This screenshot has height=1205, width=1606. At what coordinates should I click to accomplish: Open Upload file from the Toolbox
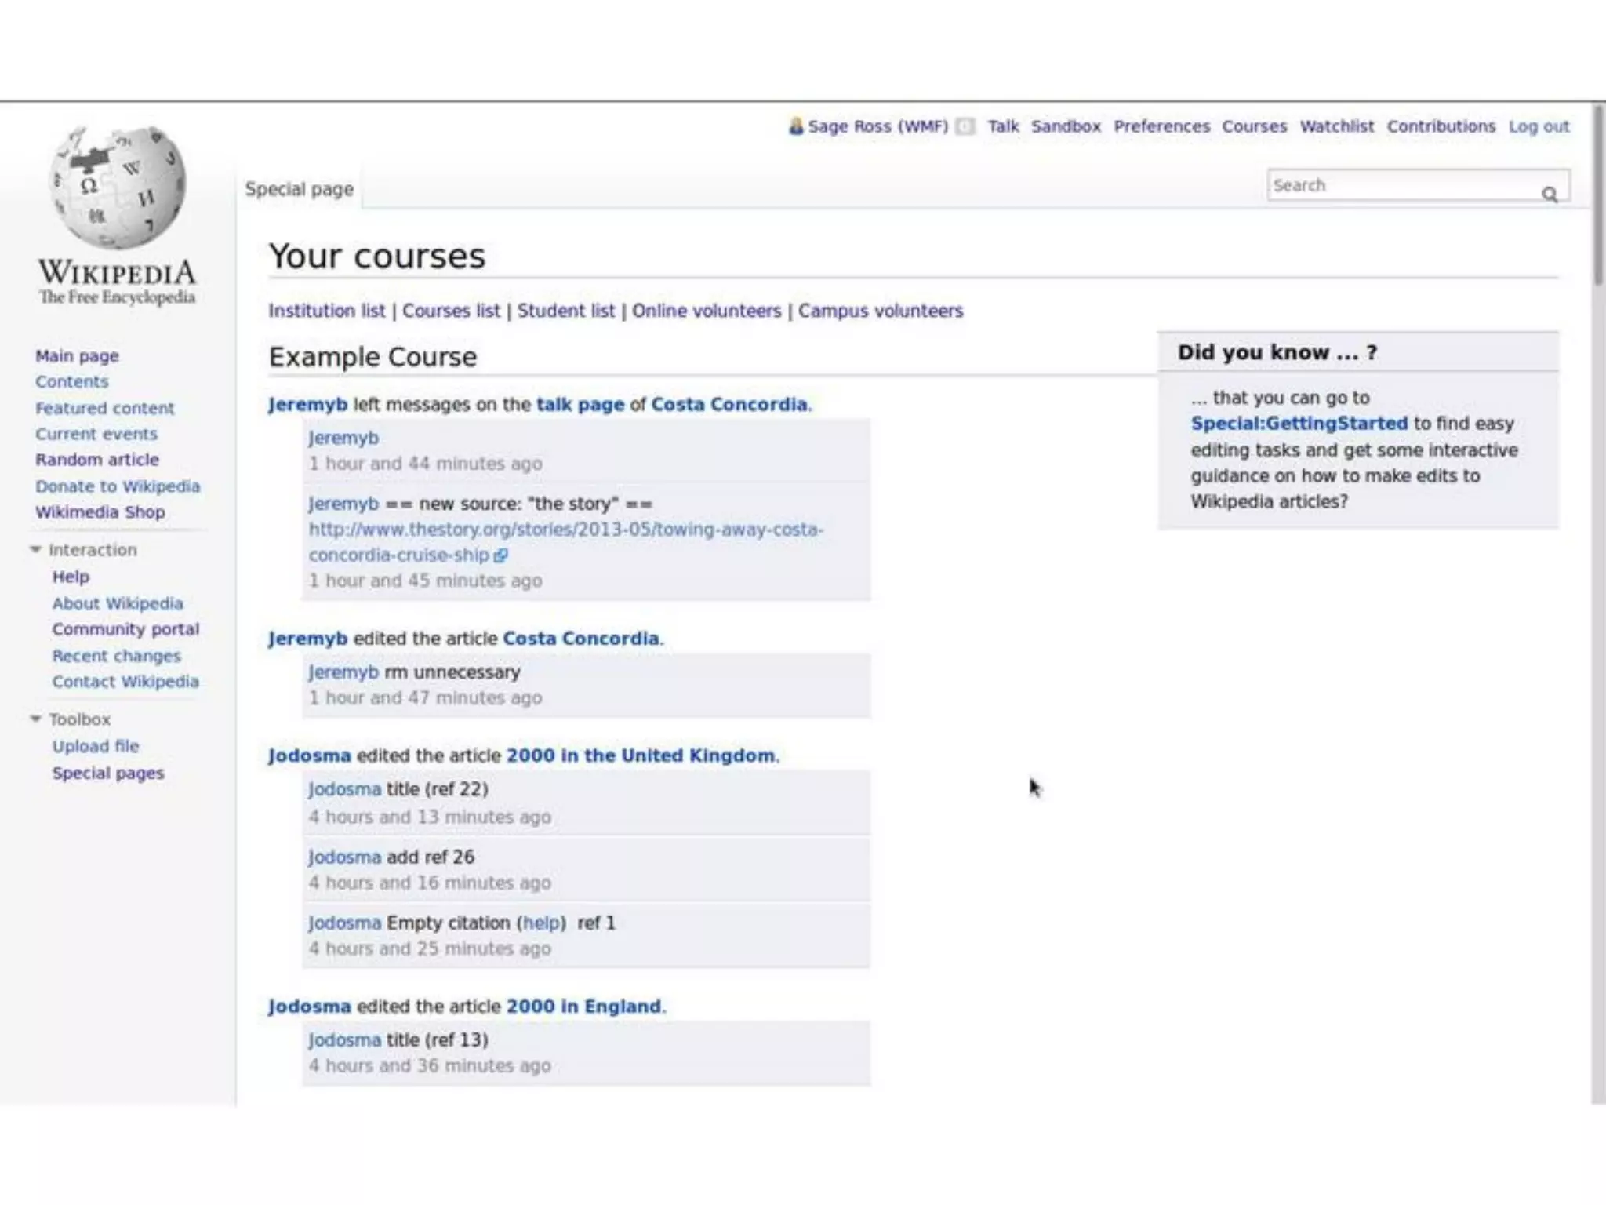[95, 746]
